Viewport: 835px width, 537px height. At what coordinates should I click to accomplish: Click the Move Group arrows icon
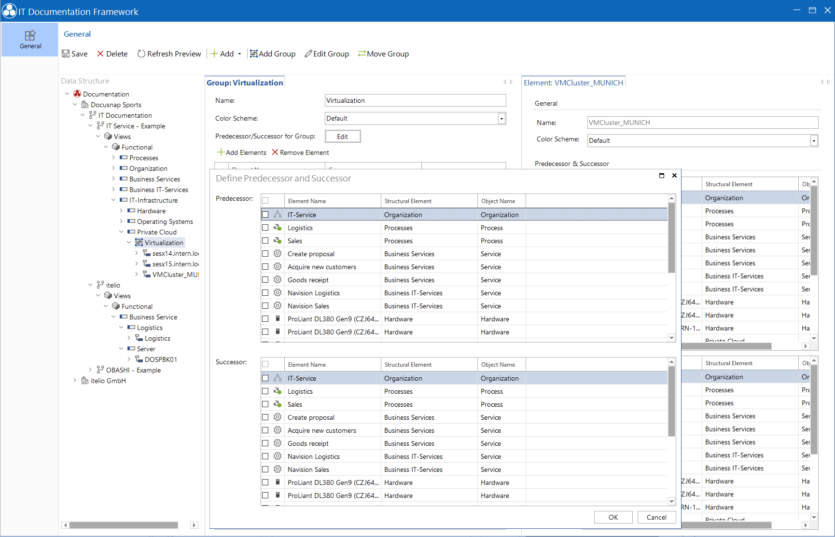tap(362, 54)
